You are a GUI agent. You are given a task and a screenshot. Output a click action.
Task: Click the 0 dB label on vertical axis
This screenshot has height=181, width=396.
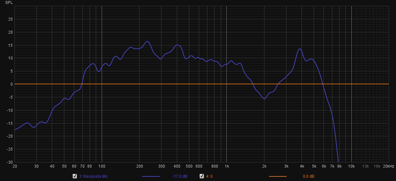tap(11, 84)
